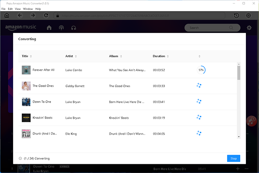Open the View menu
Screen dimensions: 259x173
(x=18, y=9)
